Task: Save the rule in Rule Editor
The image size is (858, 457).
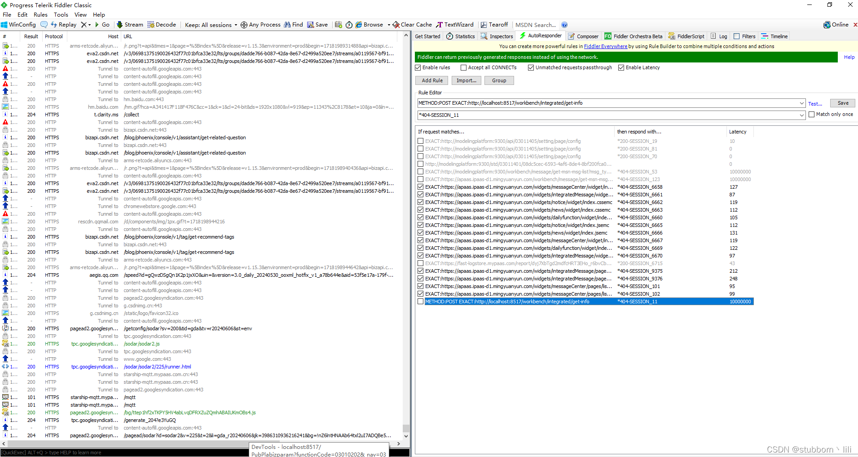Action: (843, 103)
